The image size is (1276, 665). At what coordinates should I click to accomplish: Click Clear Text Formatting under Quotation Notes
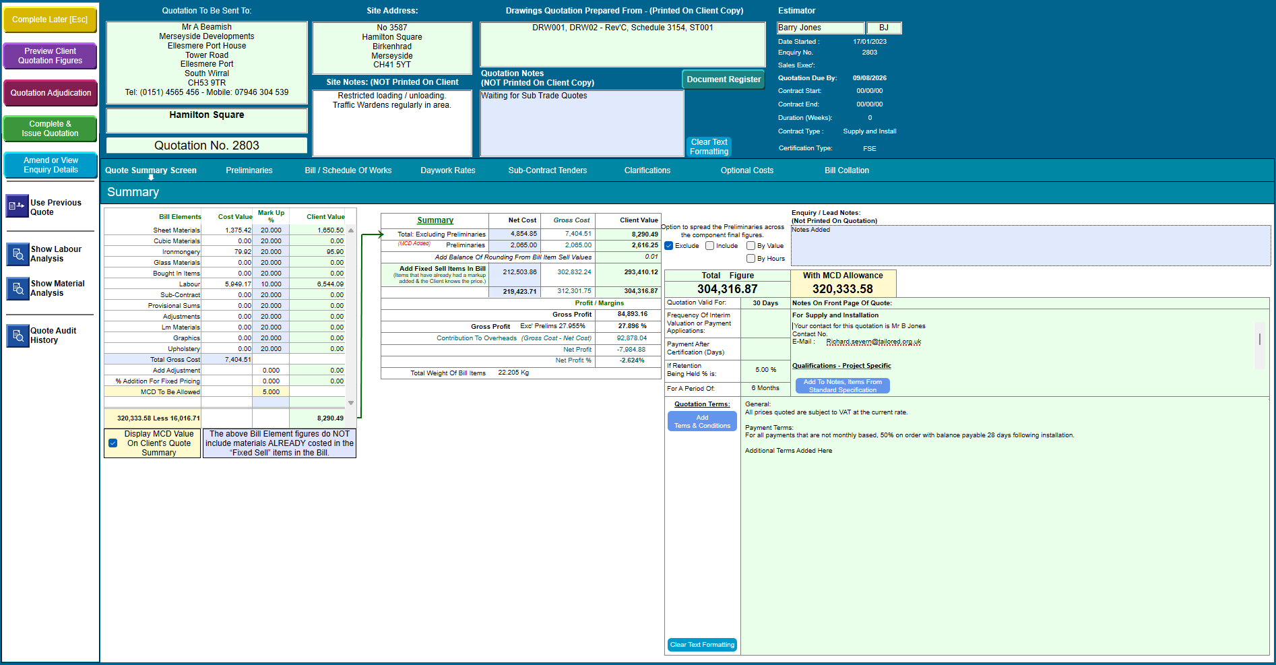point(709,147)
